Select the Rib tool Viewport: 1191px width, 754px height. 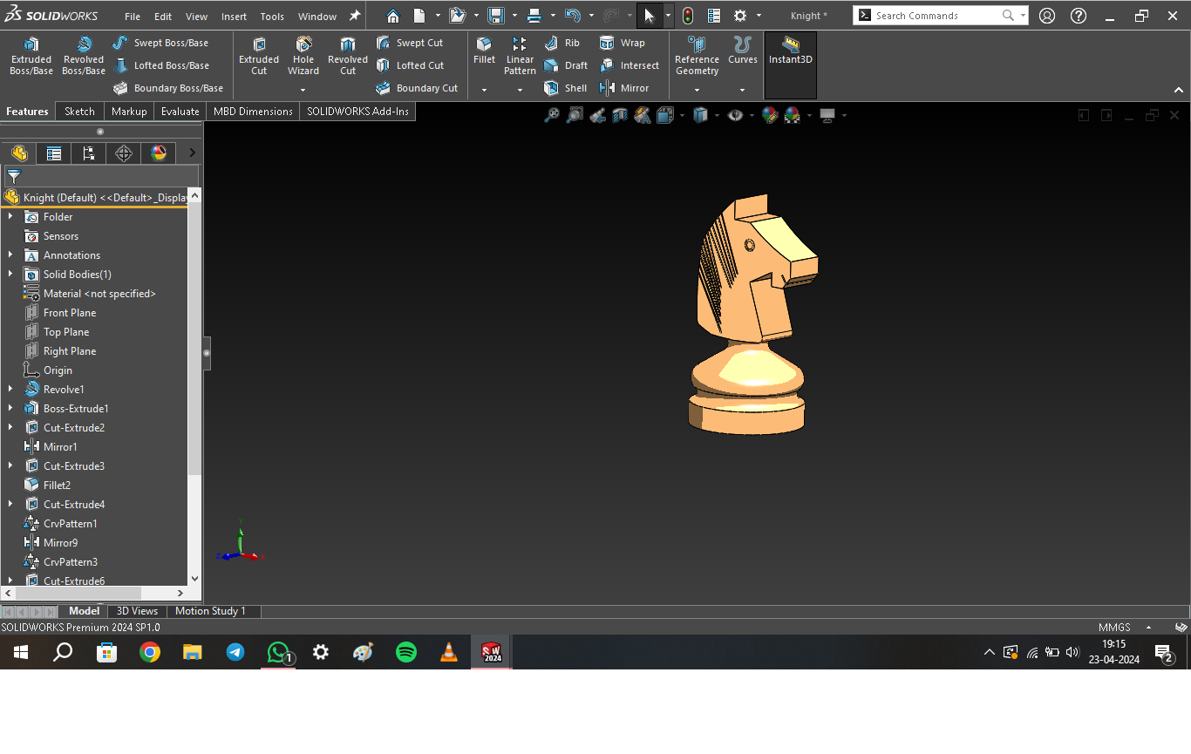[562, 43]
